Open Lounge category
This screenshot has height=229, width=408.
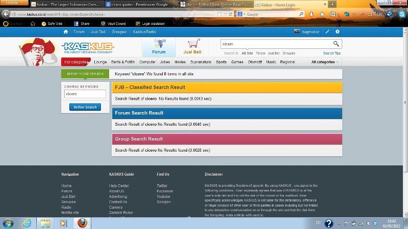point(100,62)
